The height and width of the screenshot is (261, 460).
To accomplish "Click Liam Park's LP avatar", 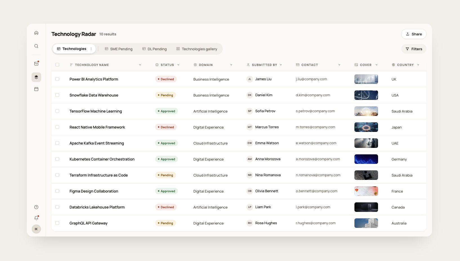I will [250, 207].
